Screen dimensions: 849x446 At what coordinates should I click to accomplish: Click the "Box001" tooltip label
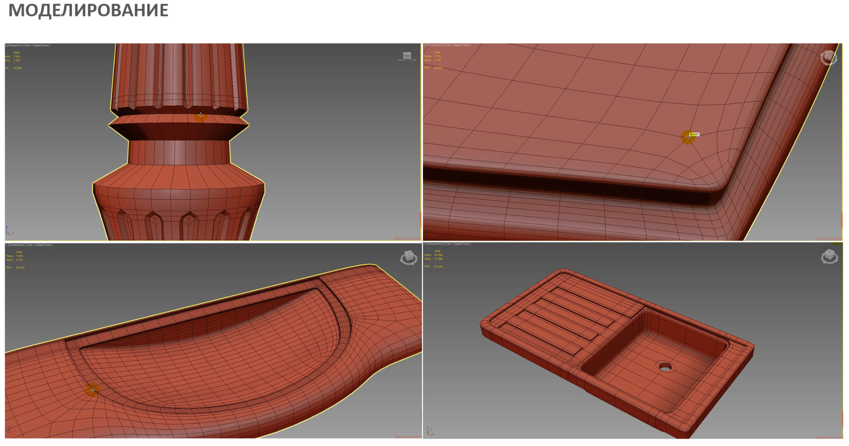click(x=694, y=134)
